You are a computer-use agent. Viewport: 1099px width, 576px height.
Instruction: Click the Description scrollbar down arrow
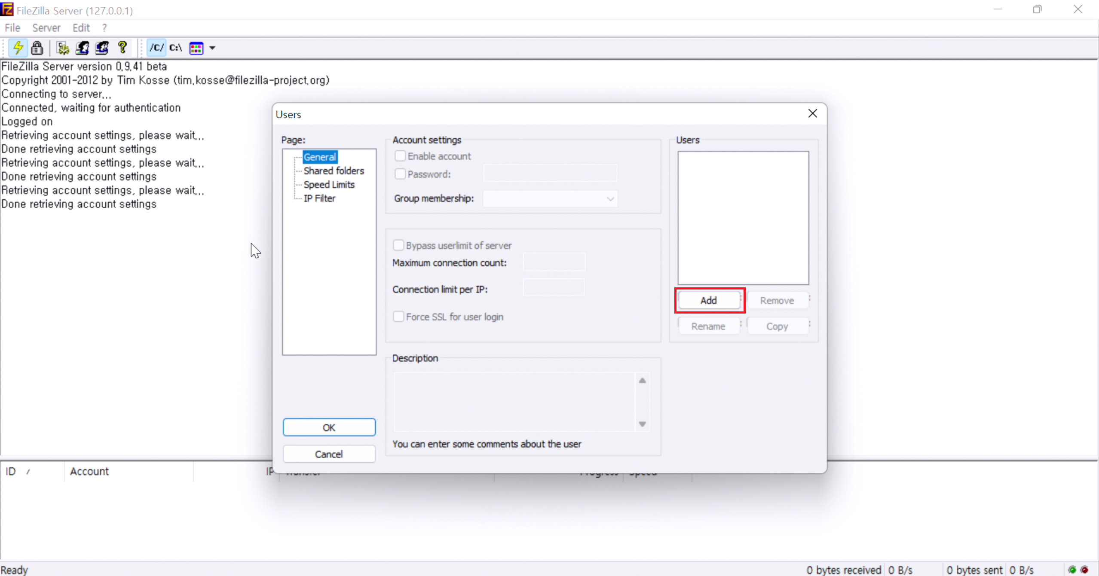642,424
